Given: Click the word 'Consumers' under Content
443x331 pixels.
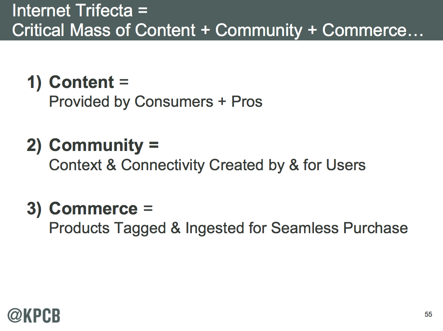Looking at the screenshot, I should [174, 101].
